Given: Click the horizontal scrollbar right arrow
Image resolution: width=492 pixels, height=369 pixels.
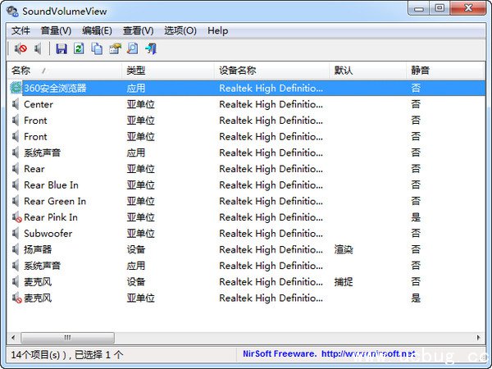Looking at the screenshot, I should [x=479, y=337].
